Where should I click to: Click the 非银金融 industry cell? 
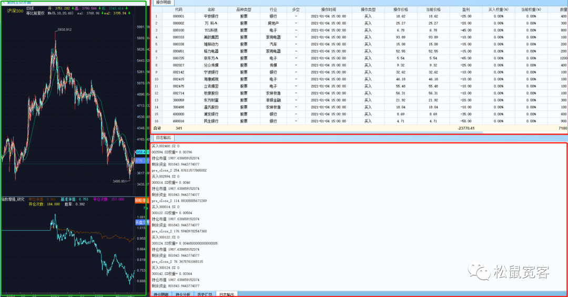tap(273, 100)
